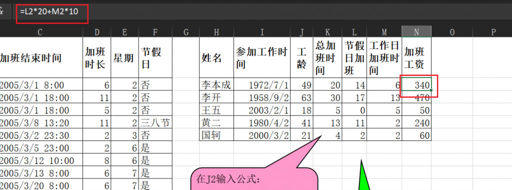This screenshot has height=190, width=512.
Task: Click overtime pay value 240
Action: (416, 122)
